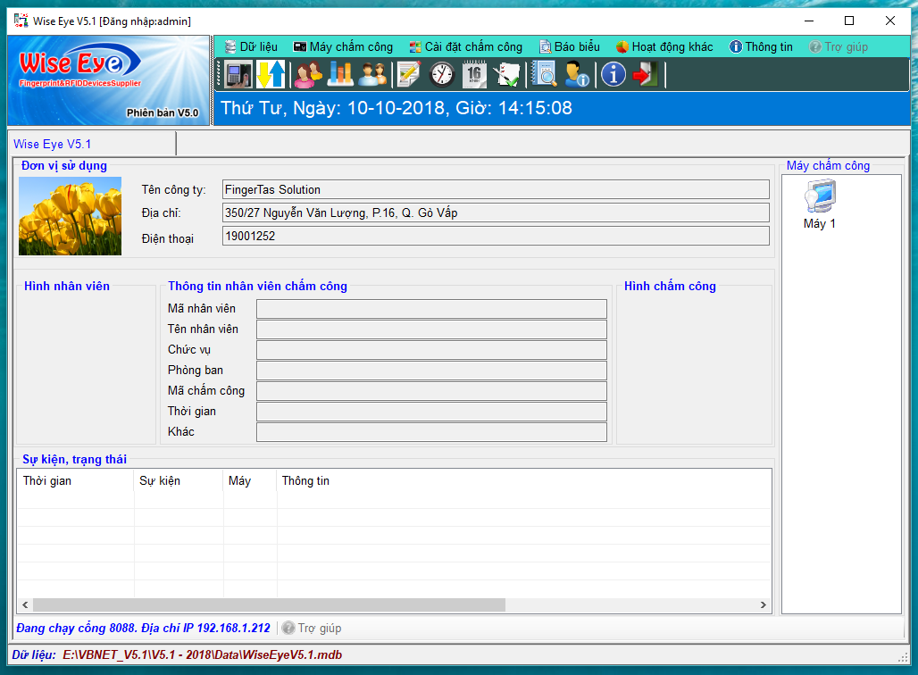This screenshot has width=918, height=675.
Task: Click the fingerprint device toolbar icon
Action: 238,74
